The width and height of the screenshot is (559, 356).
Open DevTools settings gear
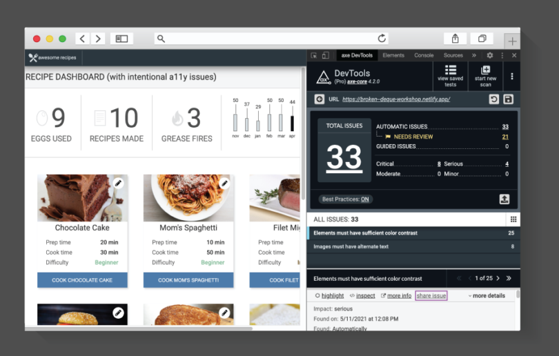[490, 55]
